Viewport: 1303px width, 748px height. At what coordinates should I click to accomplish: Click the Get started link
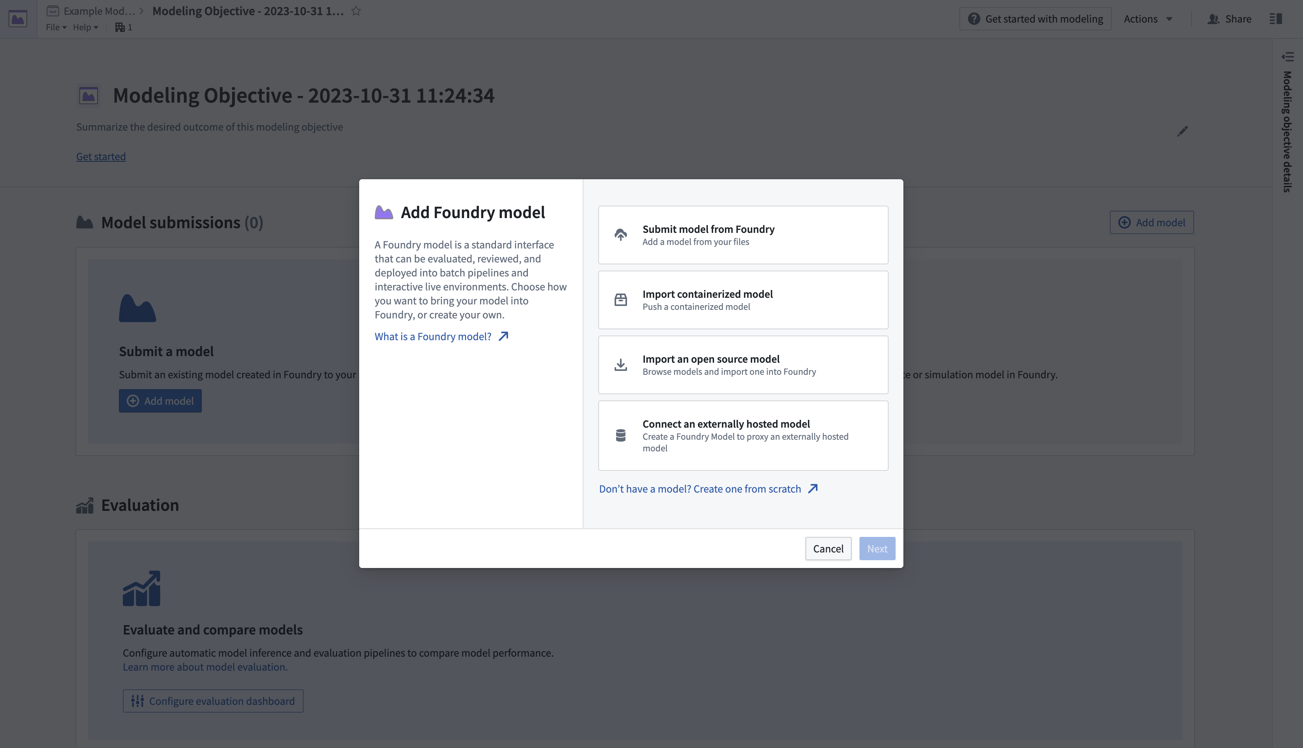(101, 156)
